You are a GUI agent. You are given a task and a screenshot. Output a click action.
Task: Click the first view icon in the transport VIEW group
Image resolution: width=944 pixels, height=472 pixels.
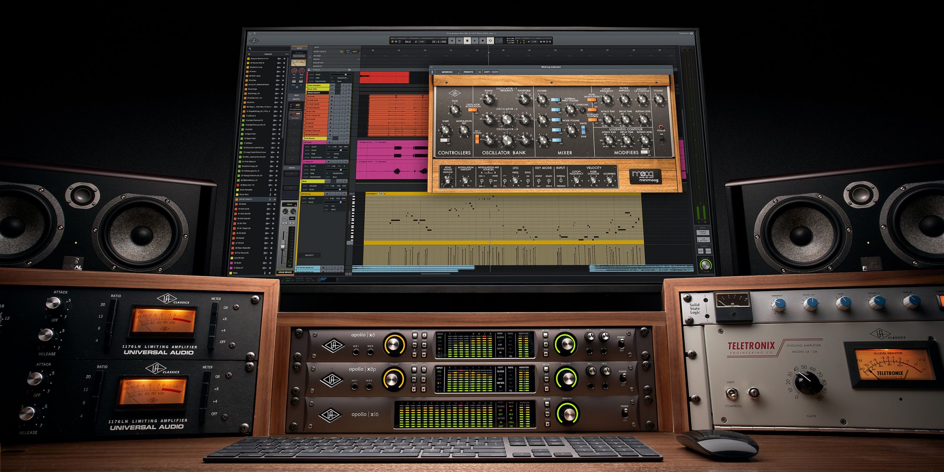coord(392,42)
